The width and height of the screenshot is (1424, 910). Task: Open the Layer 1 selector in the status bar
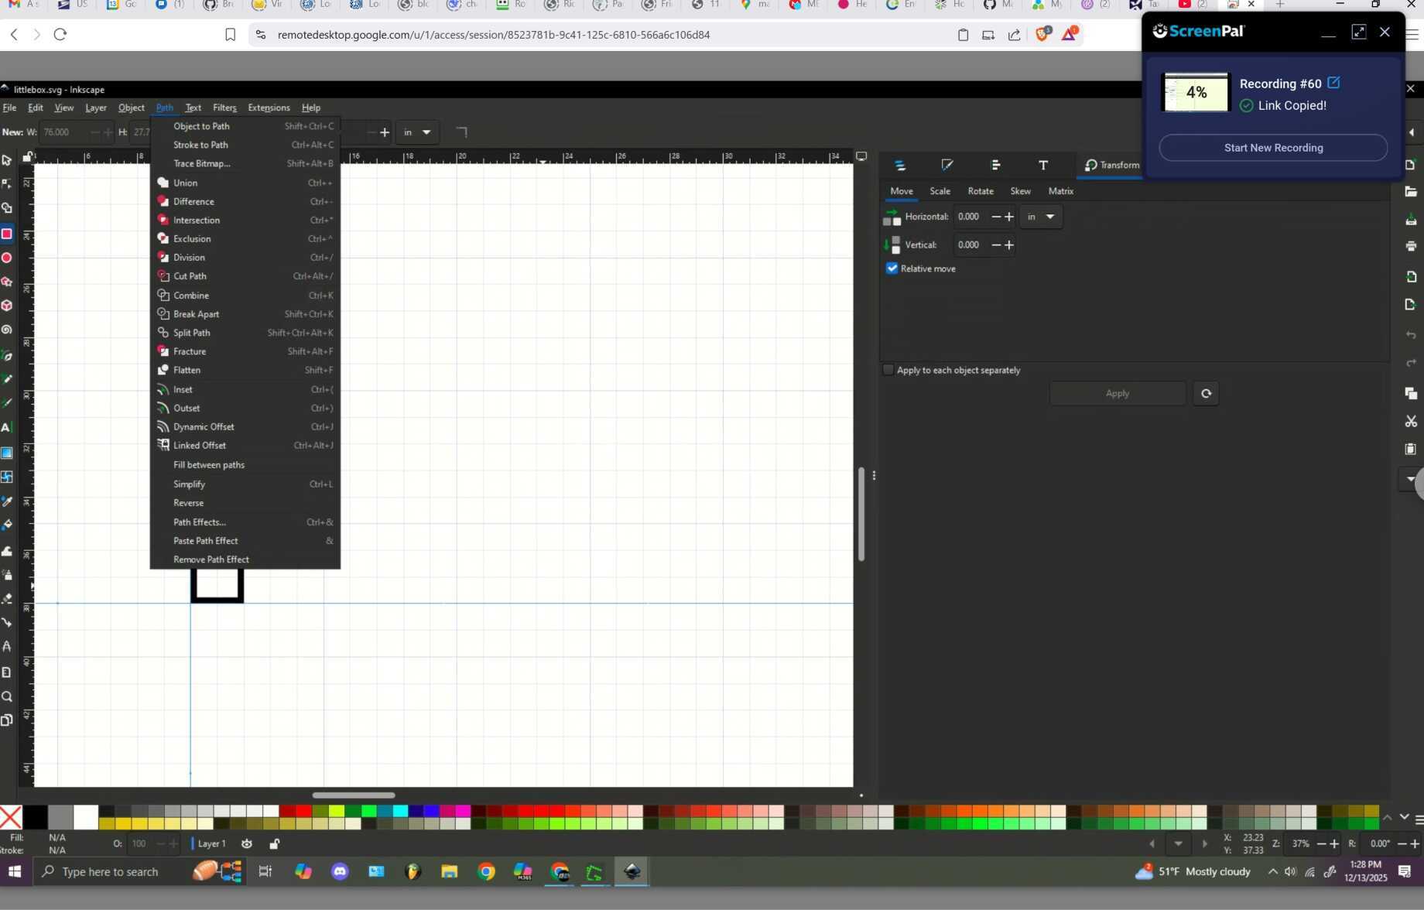211,843
